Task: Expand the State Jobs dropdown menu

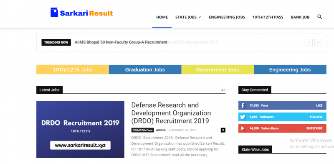Action: (188, 17)
